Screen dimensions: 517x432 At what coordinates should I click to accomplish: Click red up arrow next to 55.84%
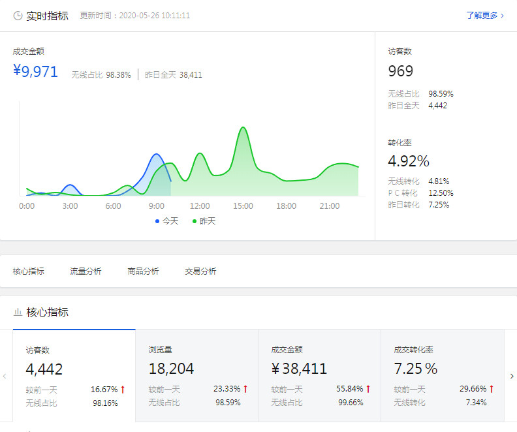(368, 389)
